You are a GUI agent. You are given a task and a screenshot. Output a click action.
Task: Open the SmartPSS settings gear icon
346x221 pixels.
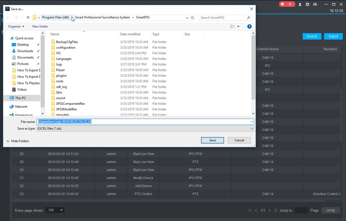coord(307,4)
